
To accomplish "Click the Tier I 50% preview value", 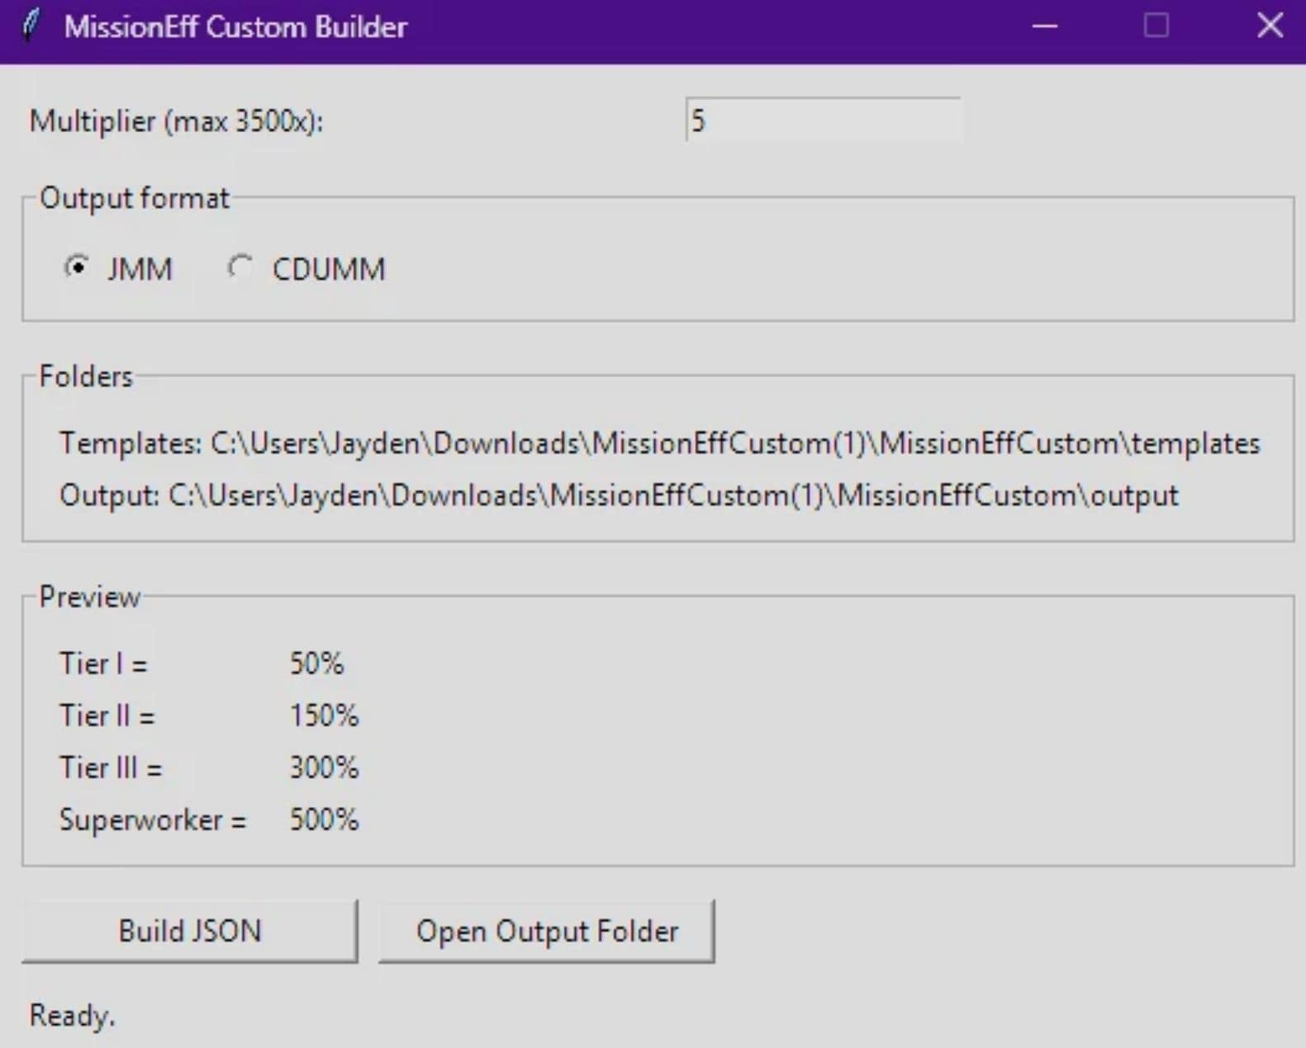I will 316,663.
